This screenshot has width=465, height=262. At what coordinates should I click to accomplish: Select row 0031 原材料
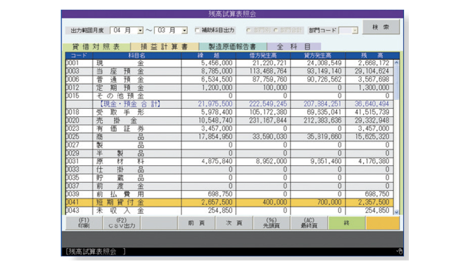point(229,161)
